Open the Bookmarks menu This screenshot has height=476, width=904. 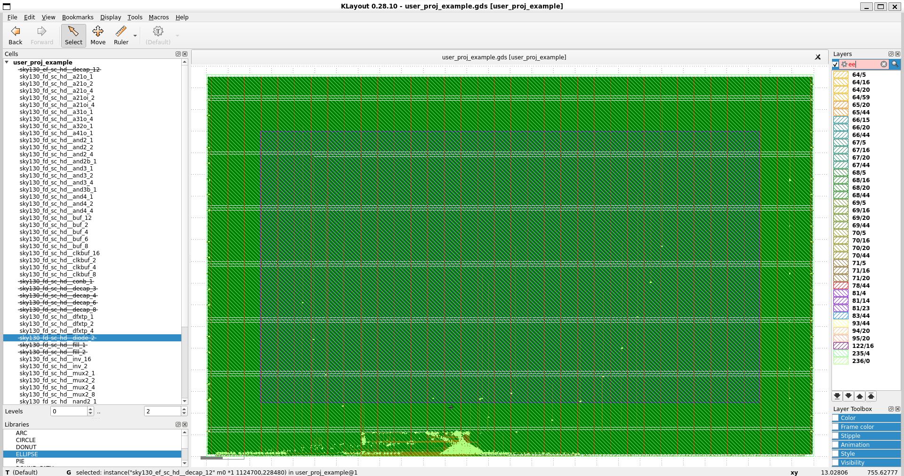tap(78, 17)
